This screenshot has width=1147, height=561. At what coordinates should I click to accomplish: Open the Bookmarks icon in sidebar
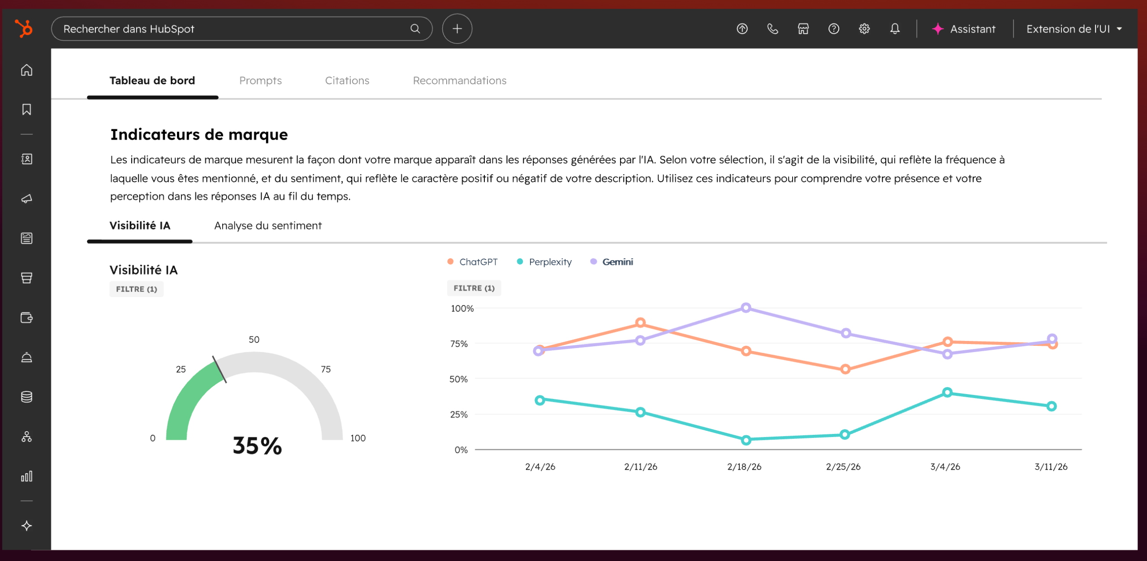tap(26, 110)
